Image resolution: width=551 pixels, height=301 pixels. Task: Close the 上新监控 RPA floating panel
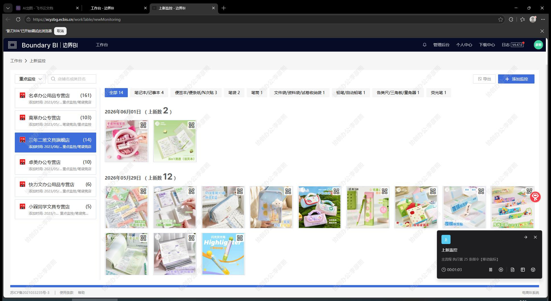pos(535,237)
